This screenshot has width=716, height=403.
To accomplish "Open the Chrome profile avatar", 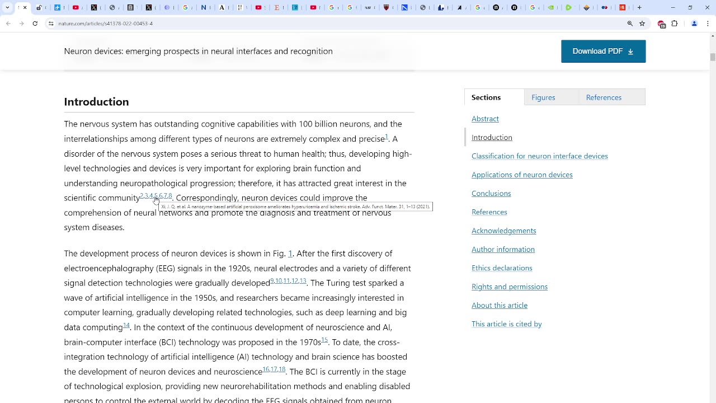I will [694, 24].
